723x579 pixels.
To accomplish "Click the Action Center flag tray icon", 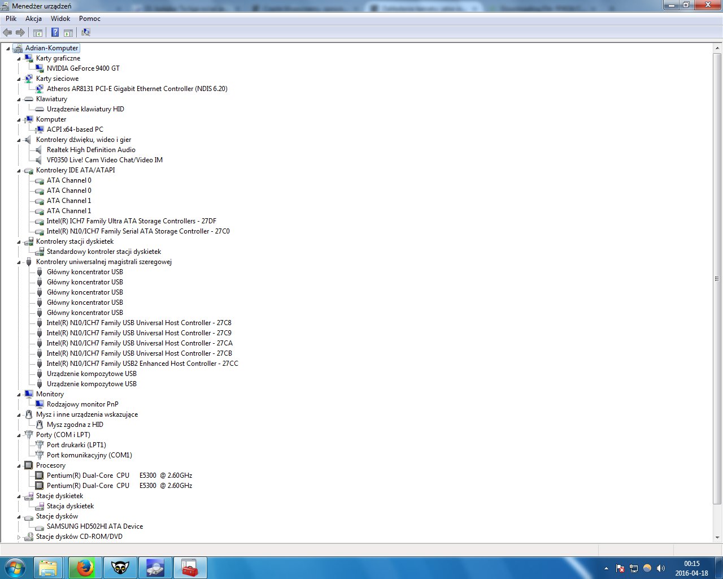I will click(x=620, y=568).
